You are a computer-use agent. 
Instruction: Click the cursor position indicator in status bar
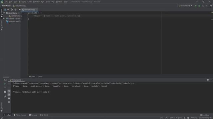[161, 118]
